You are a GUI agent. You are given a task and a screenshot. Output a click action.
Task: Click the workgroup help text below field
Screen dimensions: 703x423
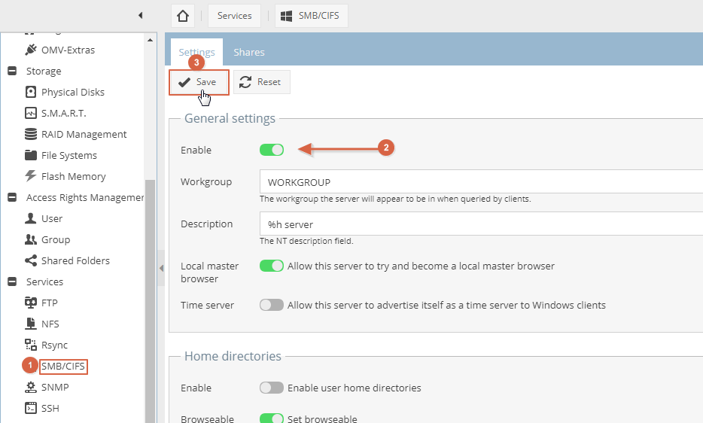(395, 199)
